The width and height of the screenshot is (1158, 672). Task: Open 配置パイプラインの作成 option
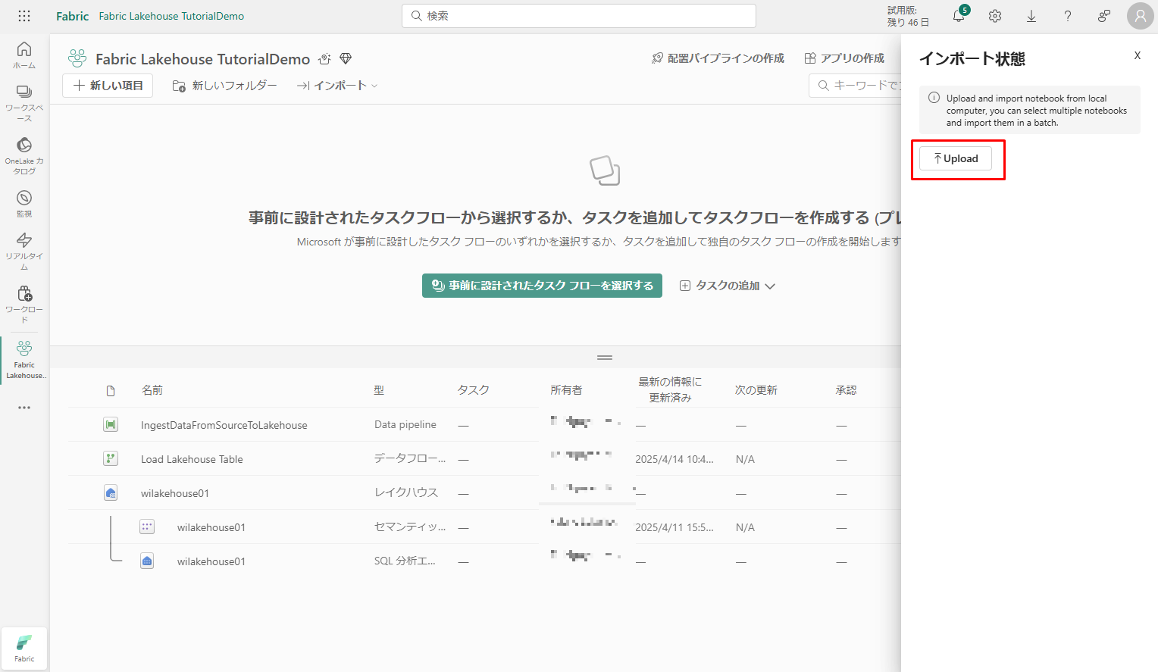click(718, 58)
